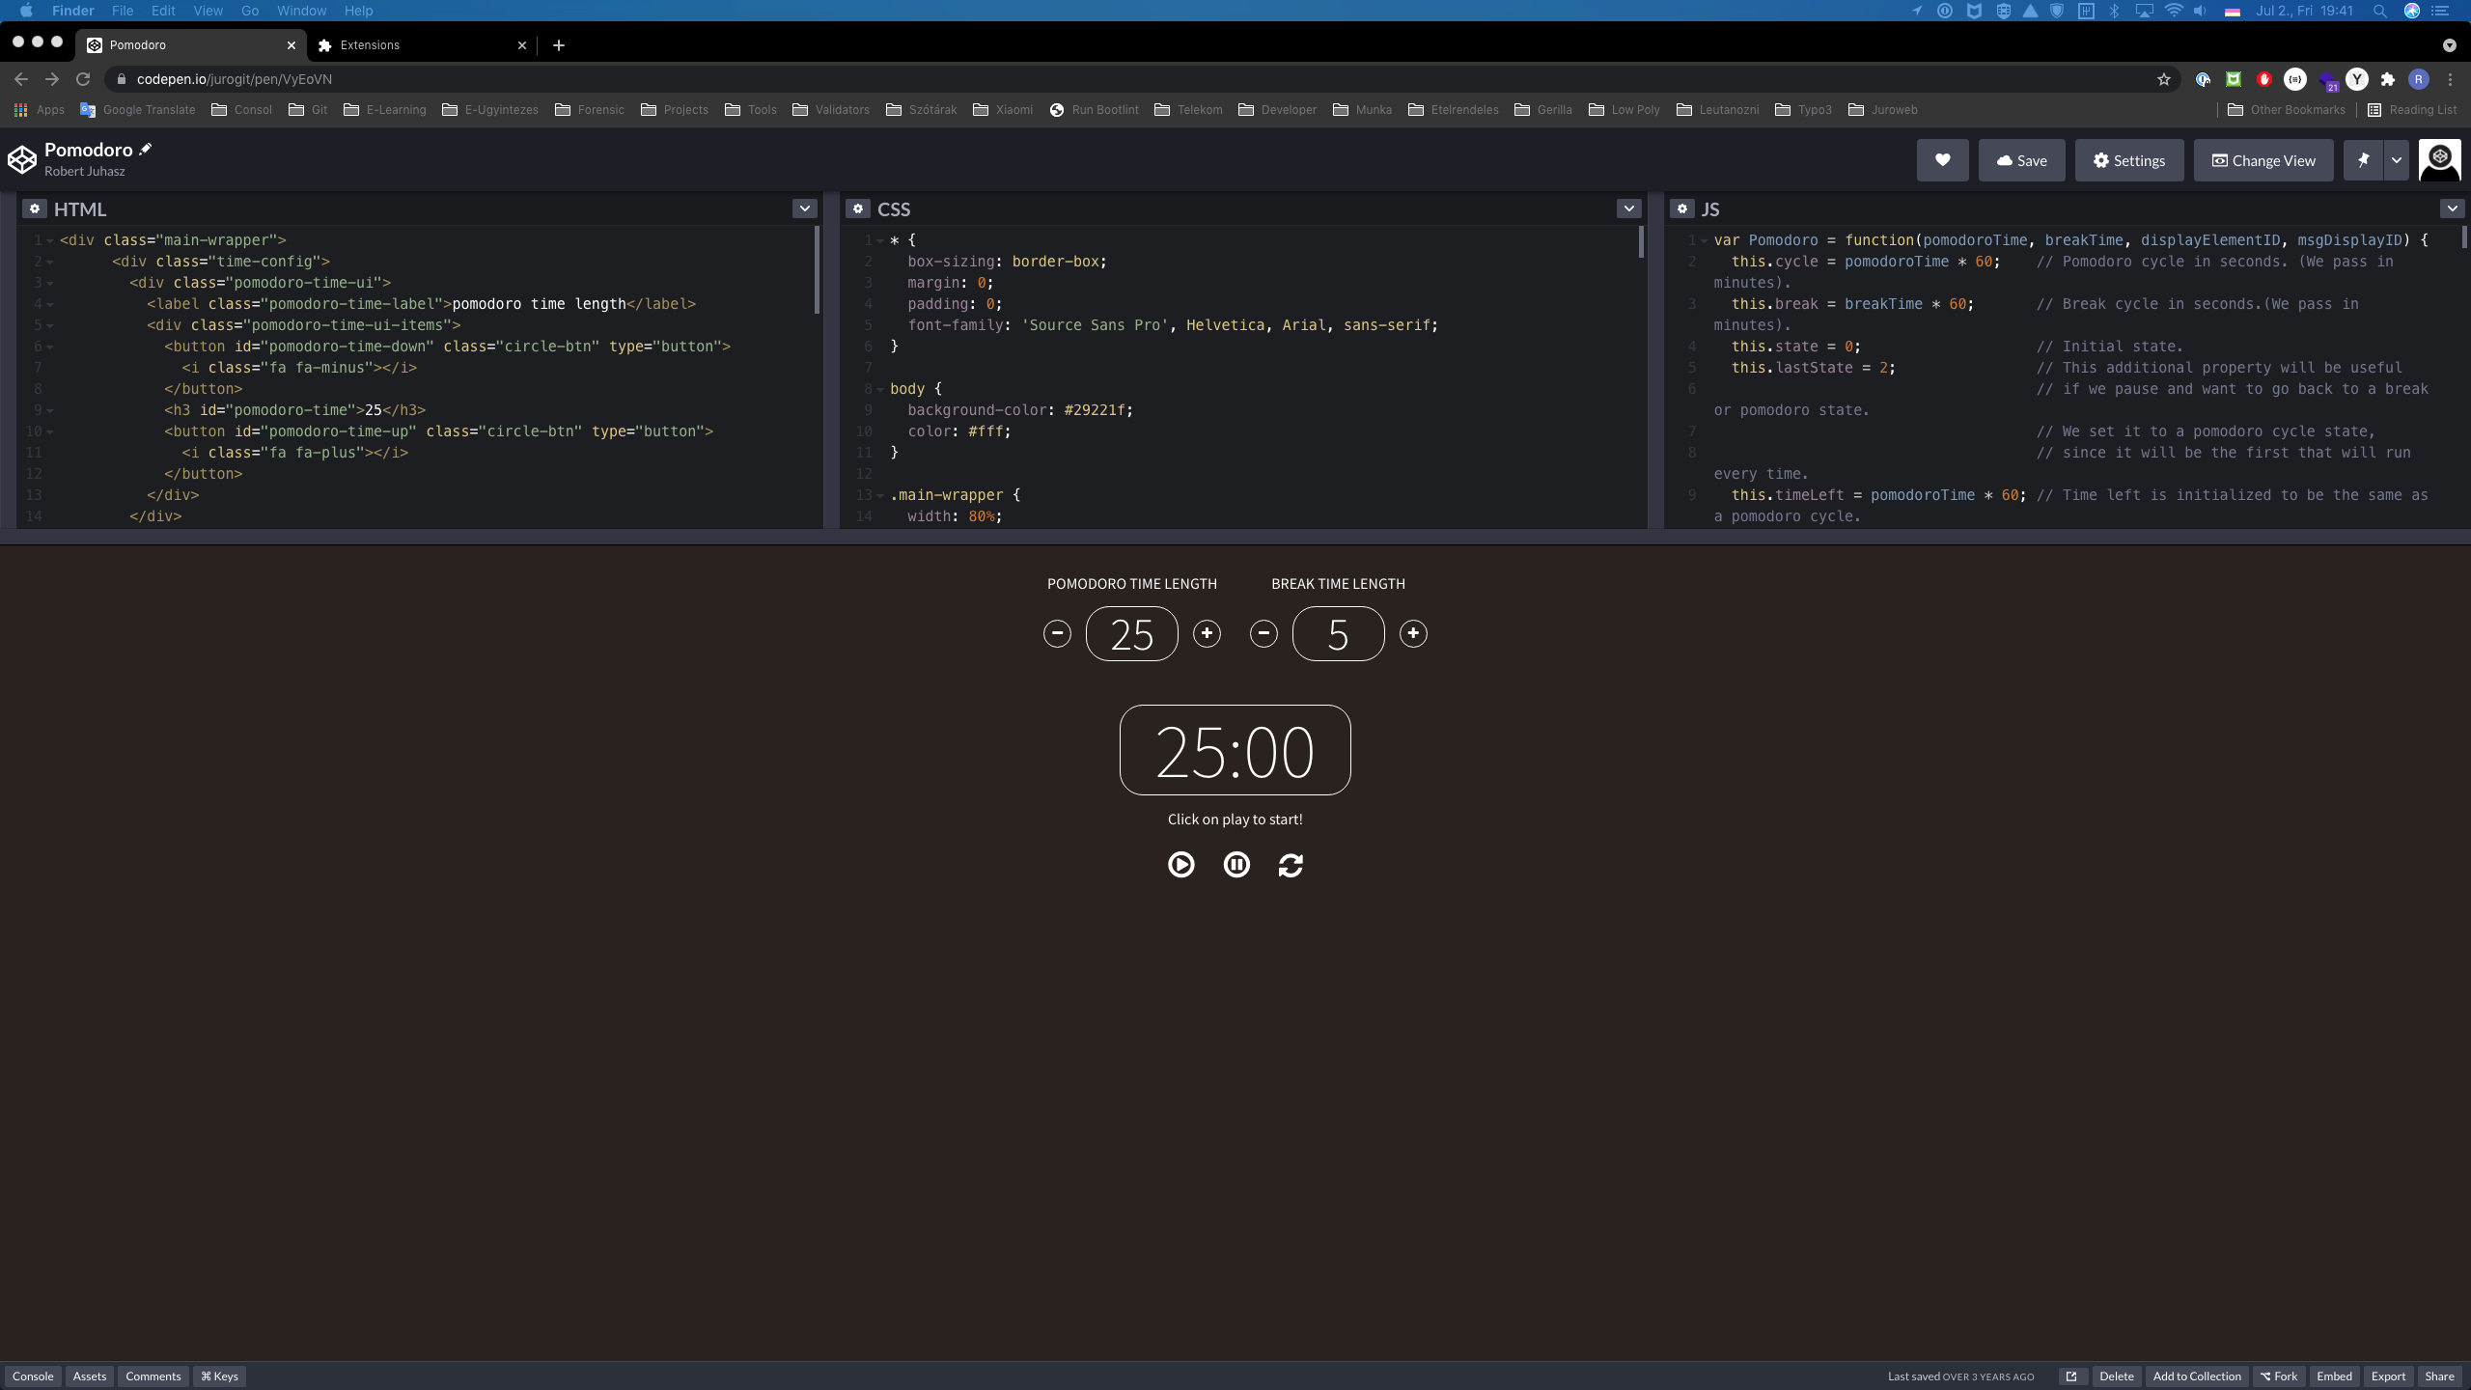This screenshot has width=2471, height=1390.
Task: Open Google Translate bookmark
Action: (138, 110)
